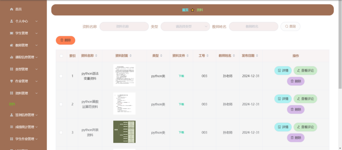Click the sort arrows on 资料名称 column
The height and width of the screenshot is (150, 342).
[96, 56]
